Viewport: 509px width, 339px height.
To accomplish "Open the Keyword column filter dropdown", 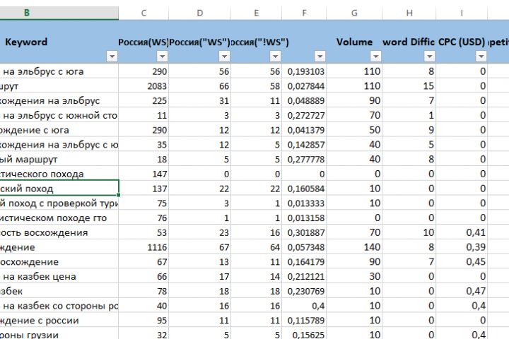I will click(x=112, y=56).
